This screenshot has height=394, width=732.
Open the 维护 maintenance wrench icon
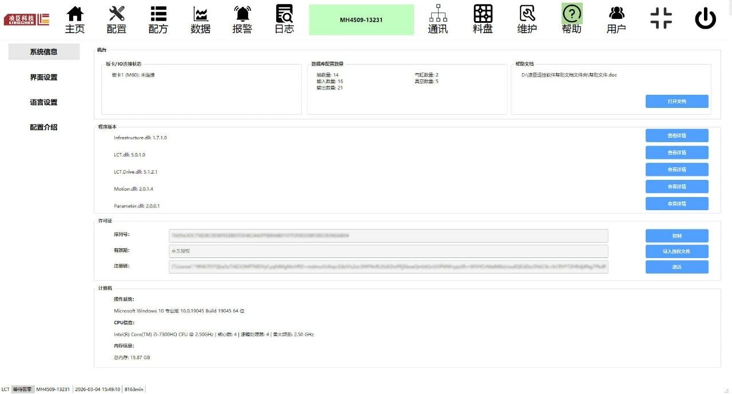coord(527,20)
